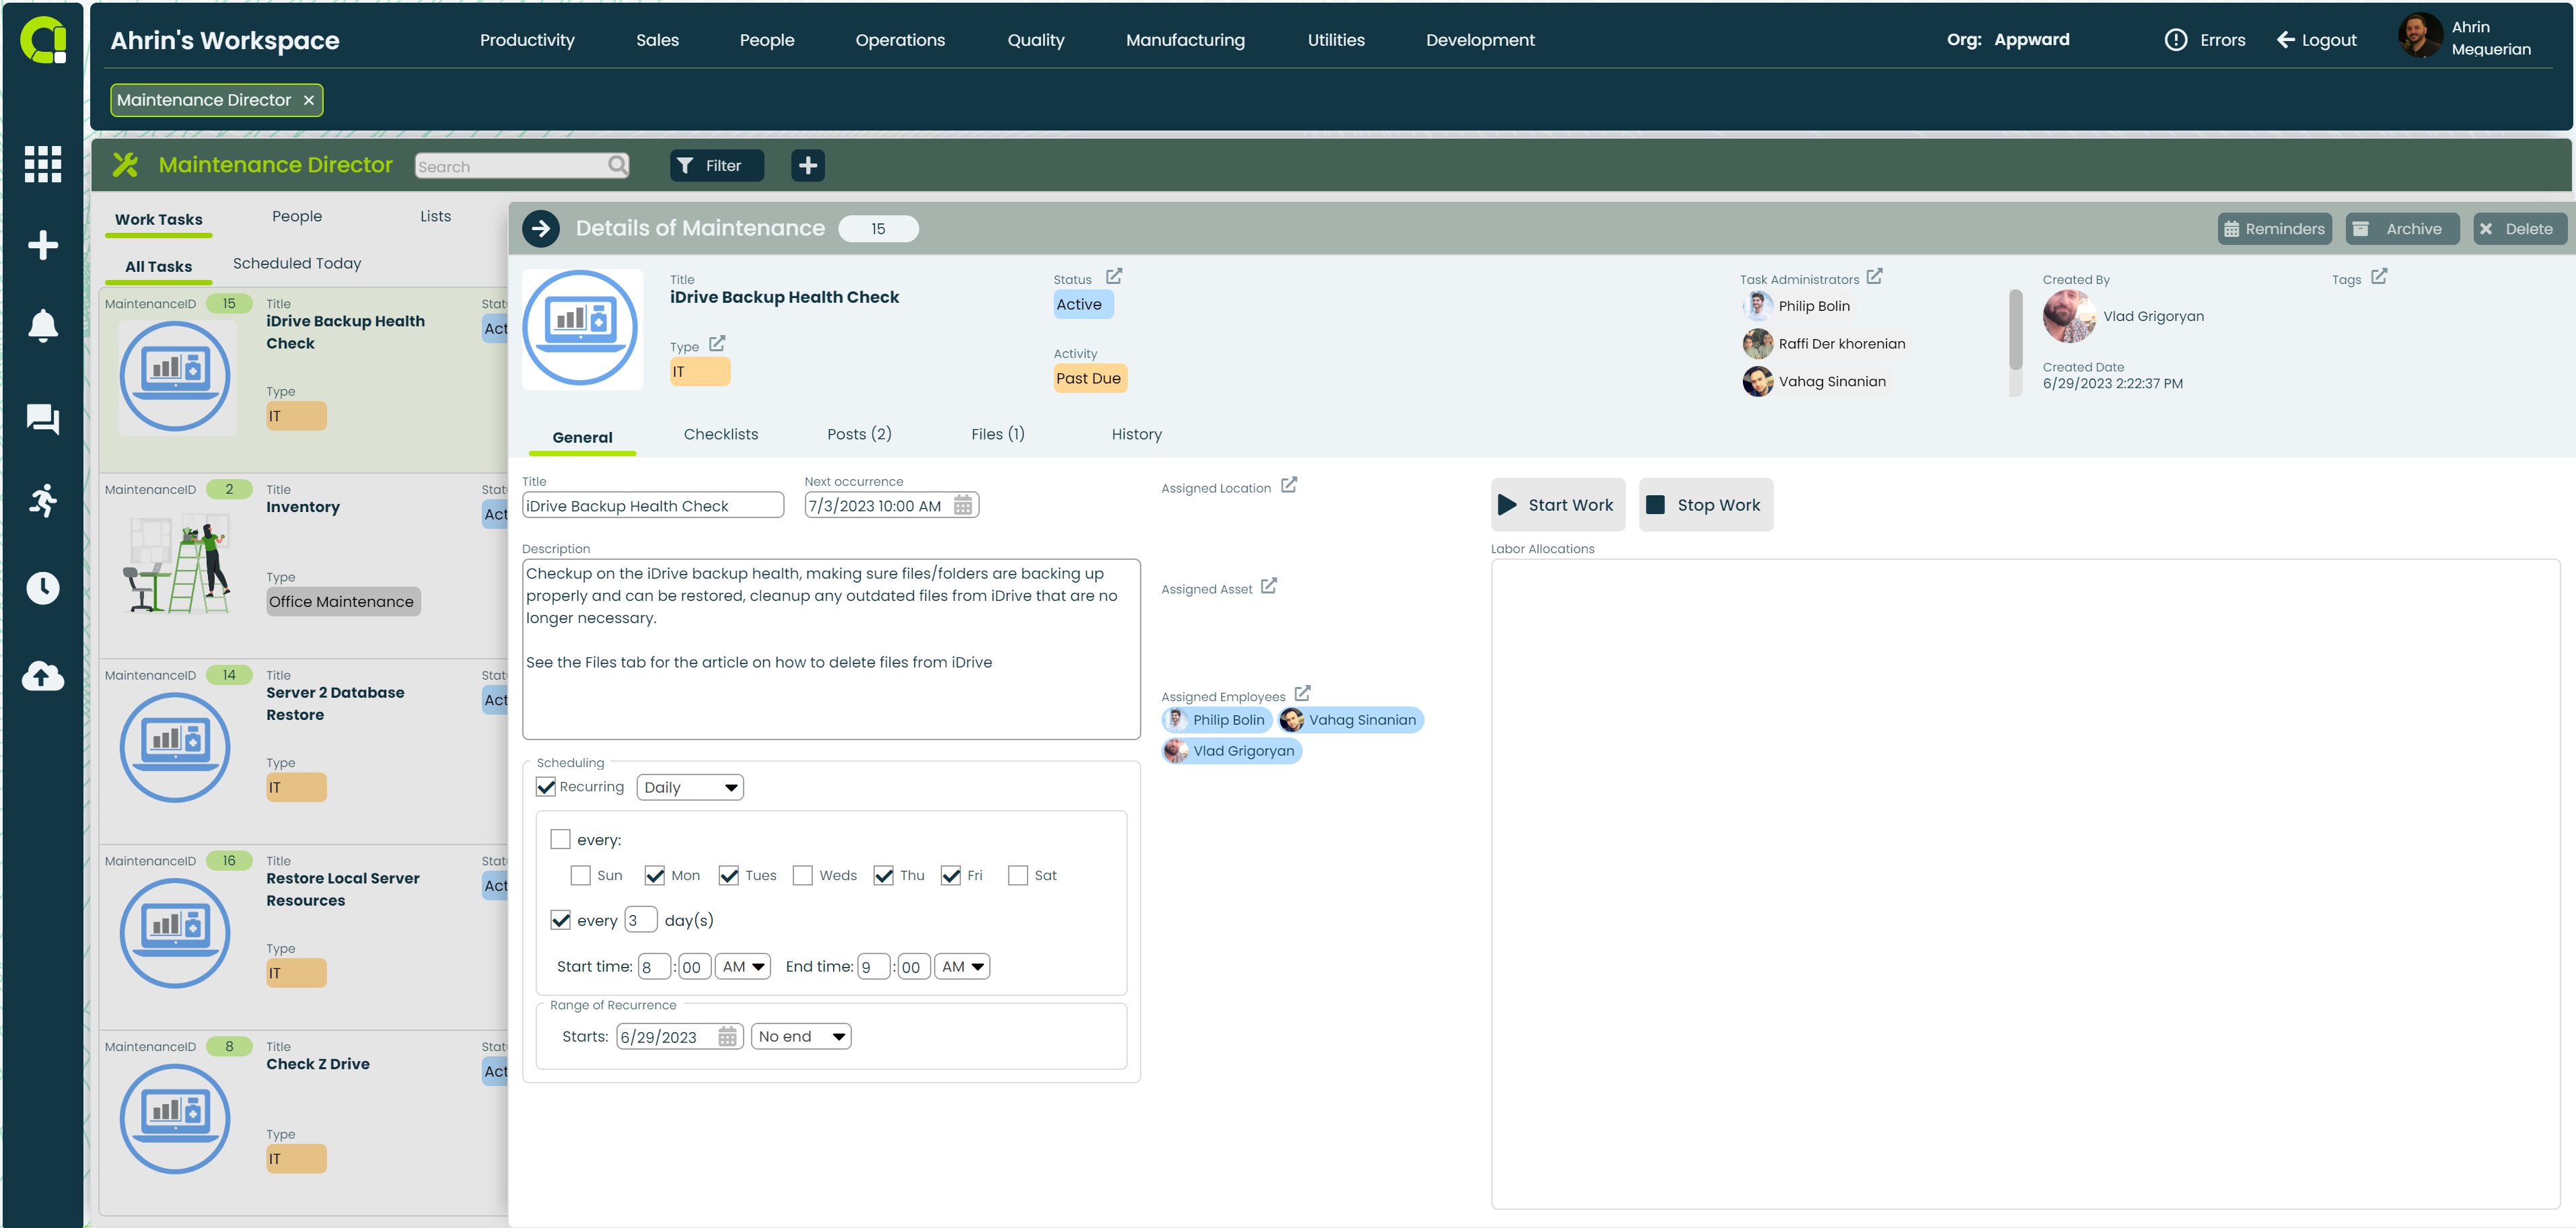Viewport: 2576px width, 1228px height.
Task: Open the Next occurrence calendar picker
Action: (x=962, y=505)
